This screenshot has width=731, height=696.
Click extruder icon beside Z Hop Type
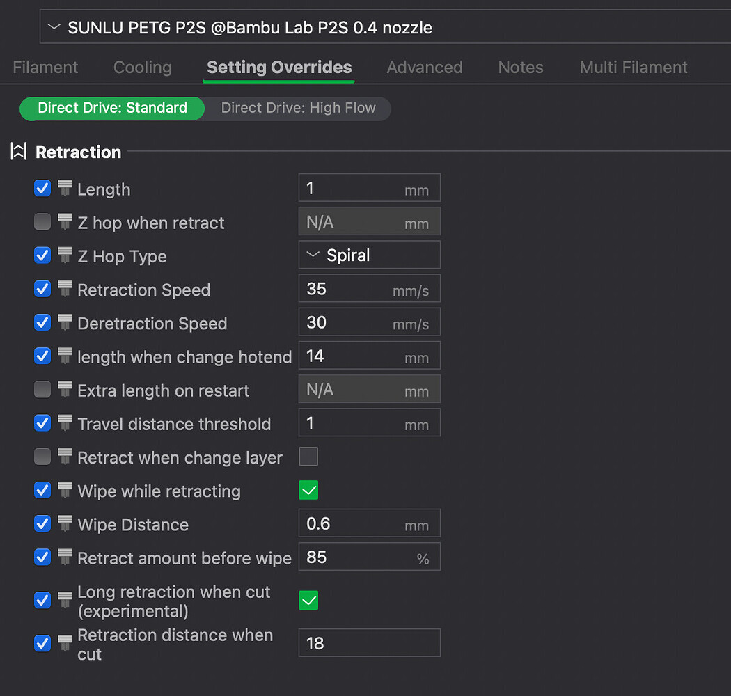point(65,255)
